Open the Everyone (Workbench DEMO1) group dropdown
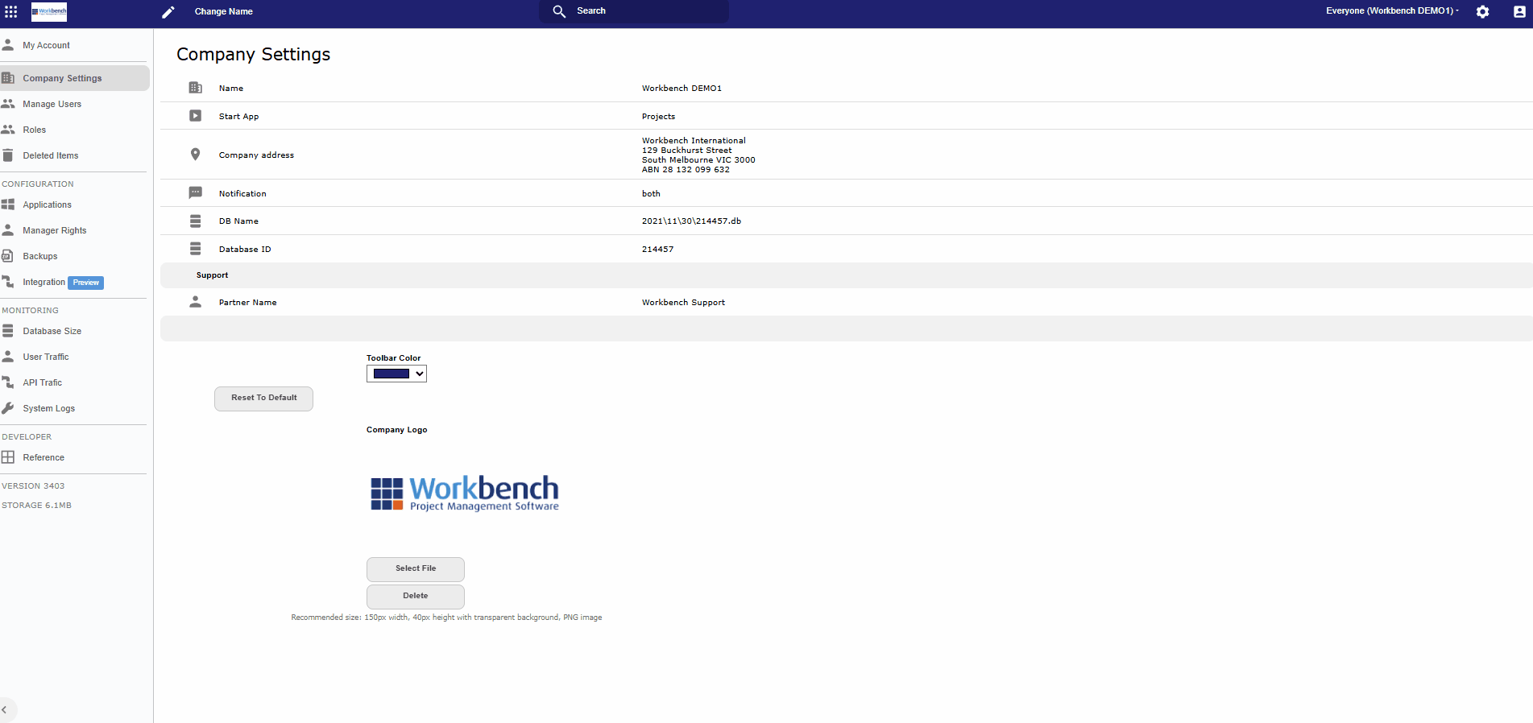This screenshot has width=1533, height=723. (1392, 11)
